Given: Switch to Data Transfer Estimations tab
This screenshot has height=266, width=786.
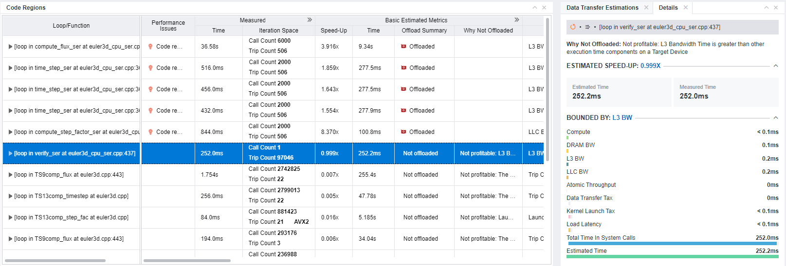Looking at the screenshot, I should click(x=602, y=8).
